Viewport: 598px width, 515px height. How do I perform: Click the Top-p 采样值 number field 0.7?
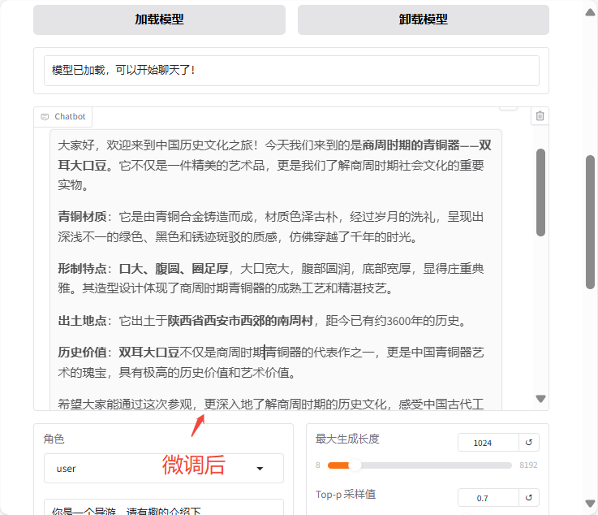488,497
